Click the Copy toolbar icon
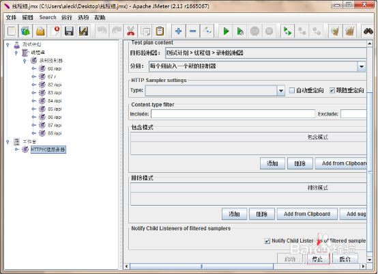This screenshot has height=274, width=378. (145, 31)
